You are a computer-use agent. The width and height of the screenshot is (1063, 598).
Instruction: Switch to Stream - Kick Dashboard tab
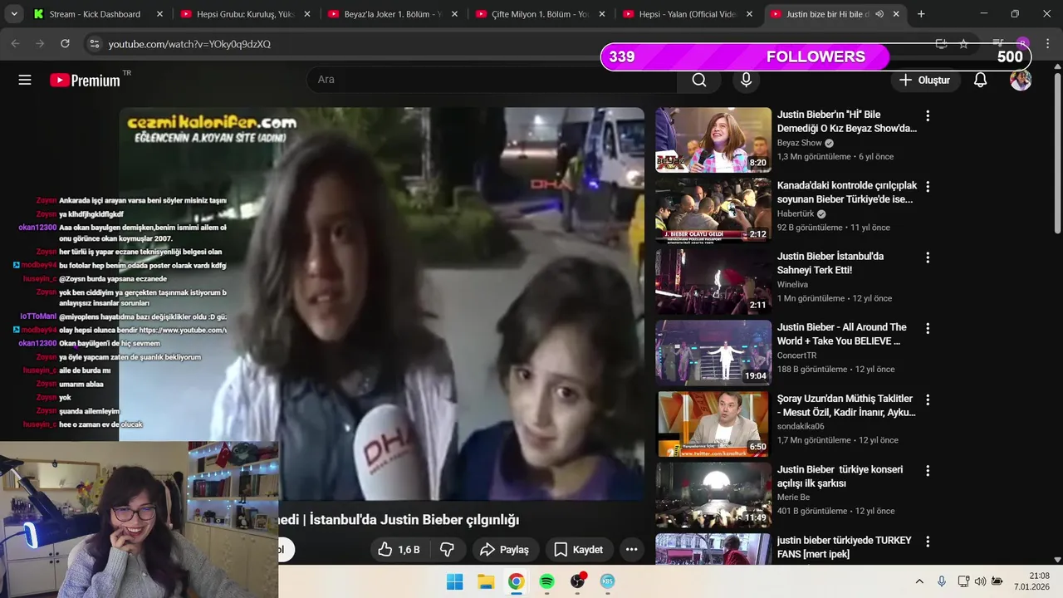click(x=96, y=14)
